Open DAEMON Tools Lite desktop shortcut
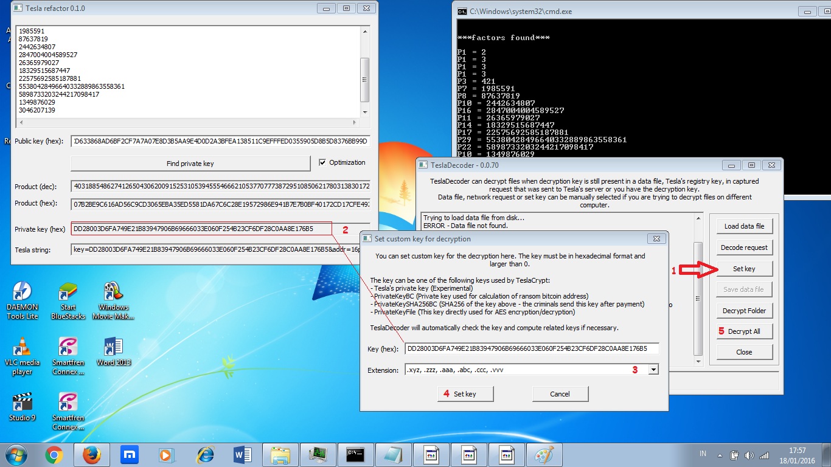Screen dimensions: 831x467 tap(22, 300)
